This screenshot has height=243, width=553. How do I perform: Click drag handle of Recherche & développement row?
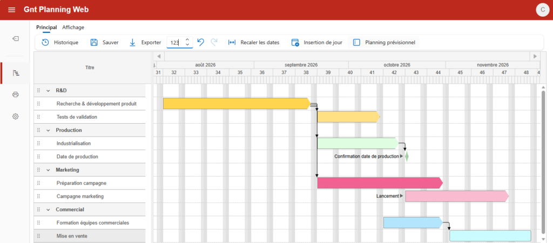[x=38, y=104]
